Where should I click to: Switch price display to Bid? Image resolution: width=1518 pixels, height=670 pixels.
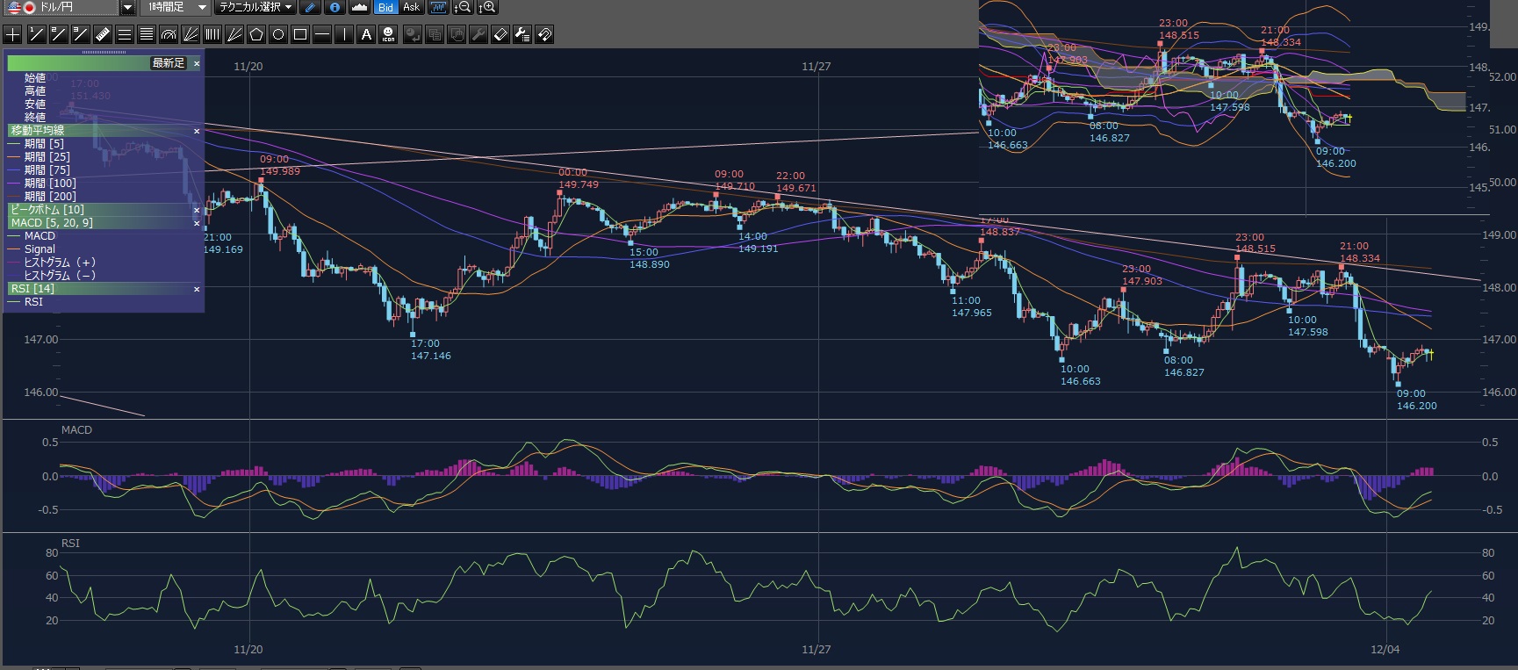(x=385, y=8)
